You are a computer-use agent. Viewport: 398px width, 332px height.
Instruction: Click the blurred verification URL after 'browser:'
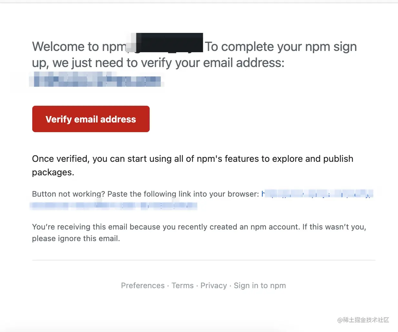317,194
